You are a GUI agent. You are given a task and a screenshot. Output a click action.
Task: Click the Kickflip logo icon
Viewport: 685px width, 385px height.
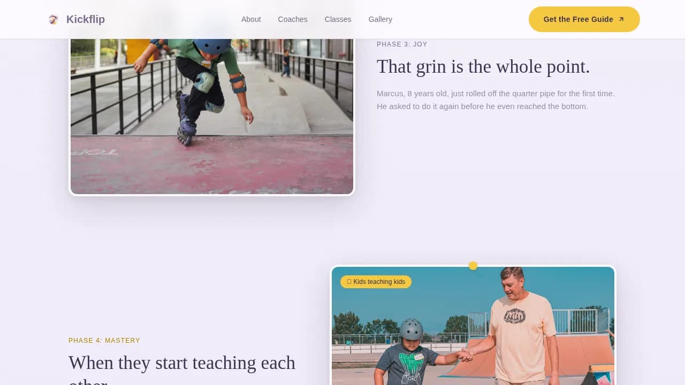coord(53,19)
